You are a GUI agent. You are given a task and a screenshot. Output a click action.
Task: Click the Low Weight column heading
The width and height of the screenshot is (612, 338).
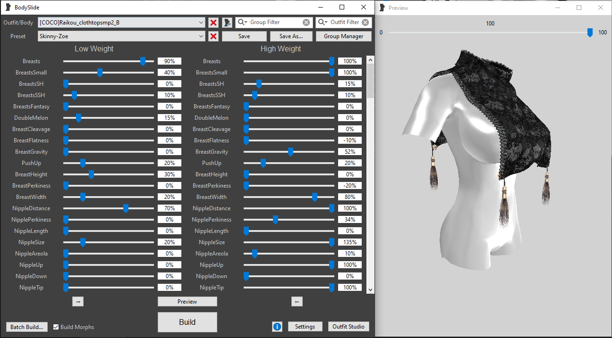point(94,49)
